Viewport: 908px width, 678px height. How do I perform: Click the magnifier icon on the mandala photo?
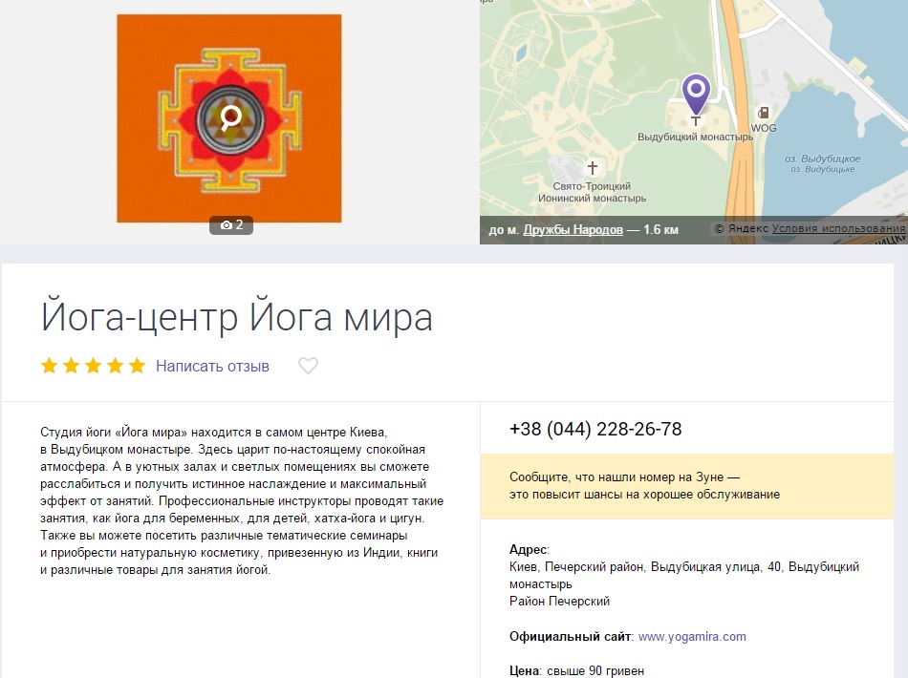coord(229,118)
